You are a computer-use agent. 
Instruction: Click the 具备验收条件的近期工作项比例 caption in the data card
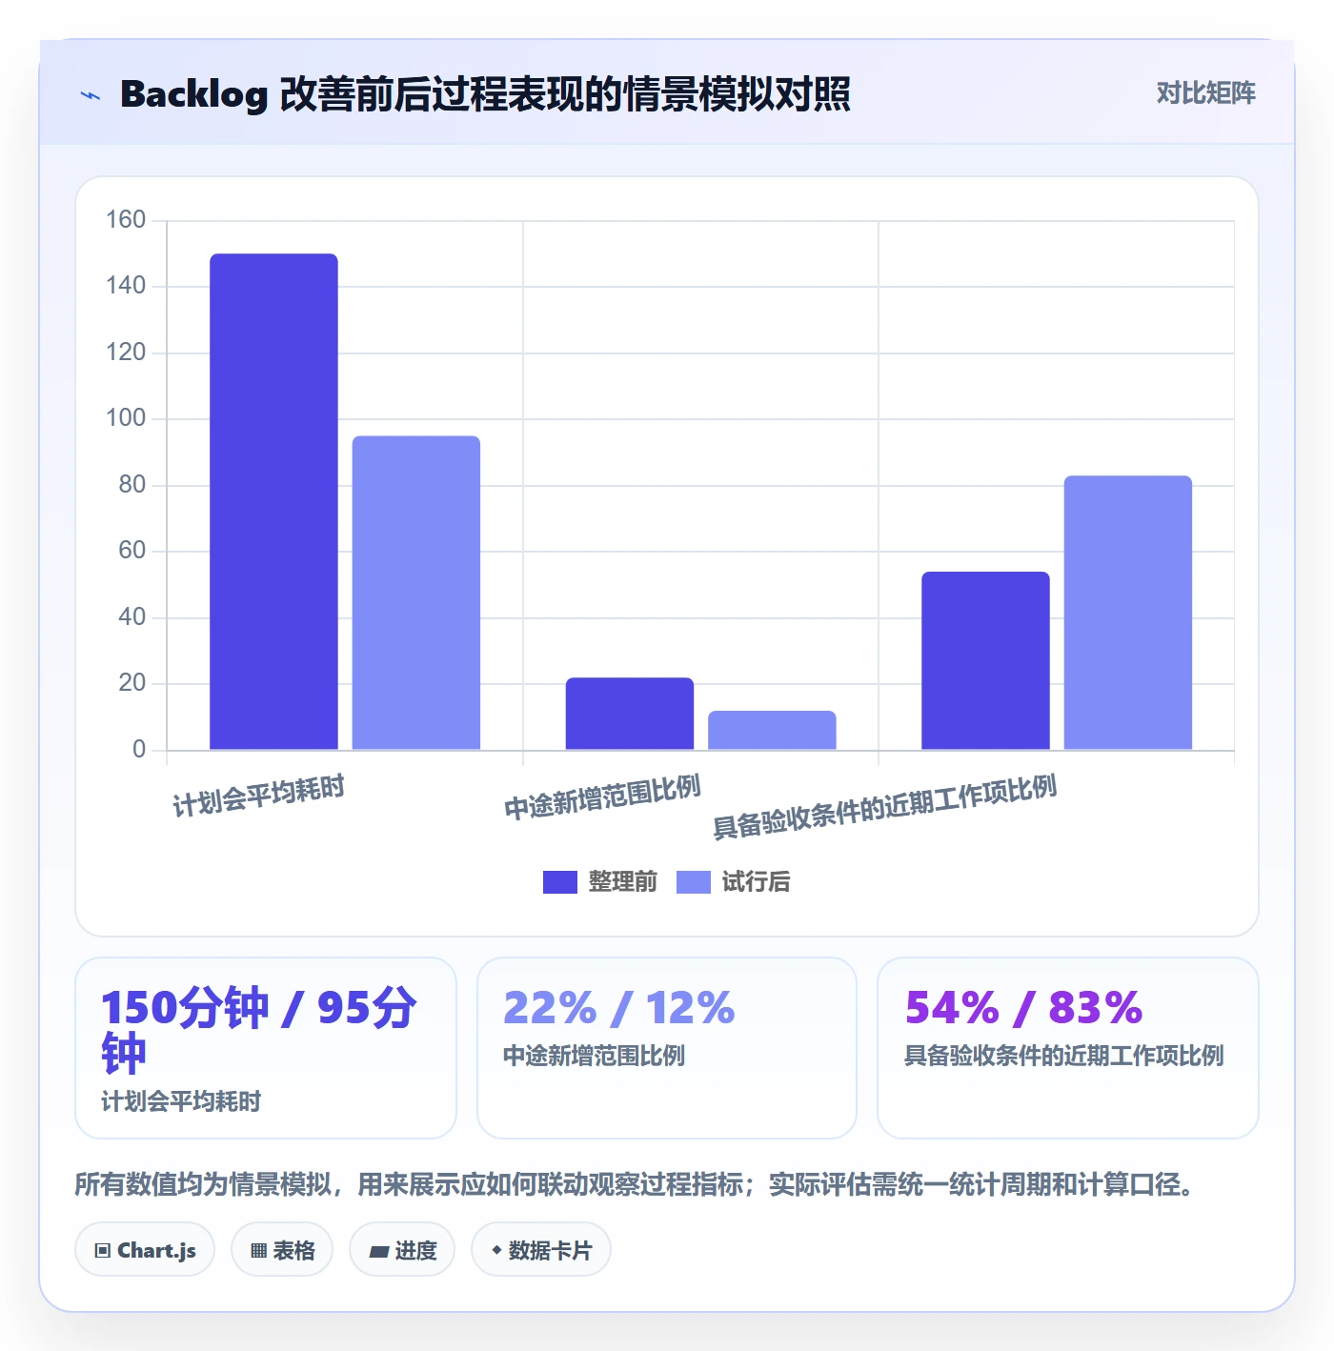1063,1056
